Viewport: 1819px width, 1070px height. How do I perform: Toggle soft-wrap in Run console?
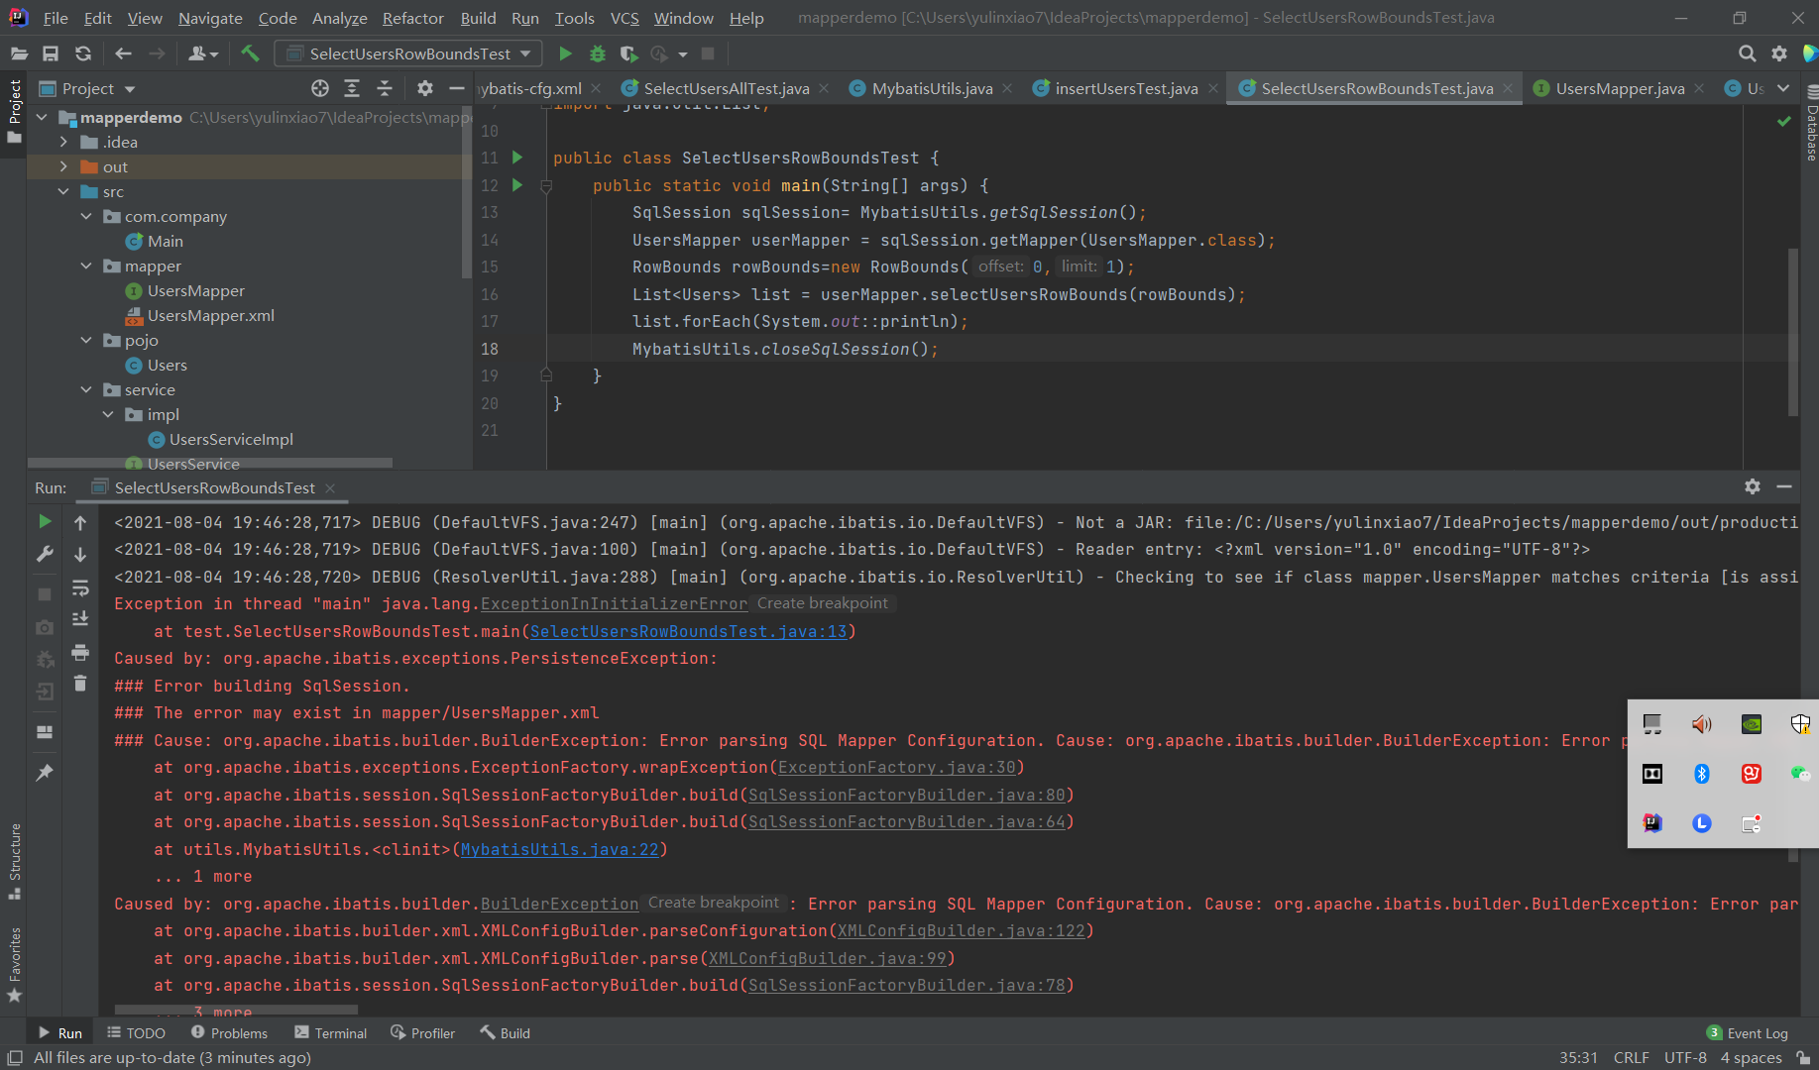(80, 588)
